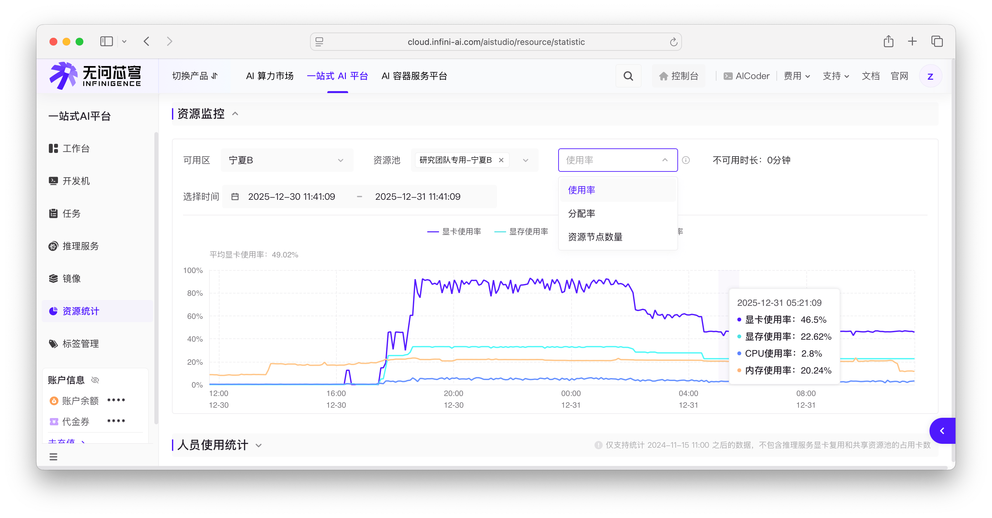Select 分配率 from the dropdown list
Viewport: 992px width, 518px height.
[582, 213]
